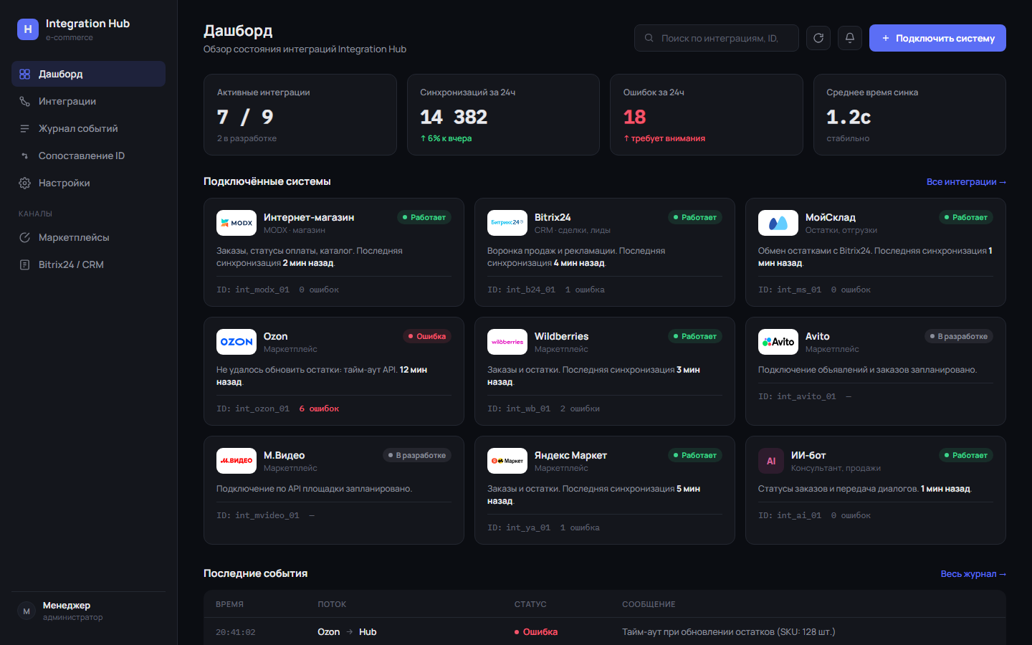Click the OZON logo icon

236,342
